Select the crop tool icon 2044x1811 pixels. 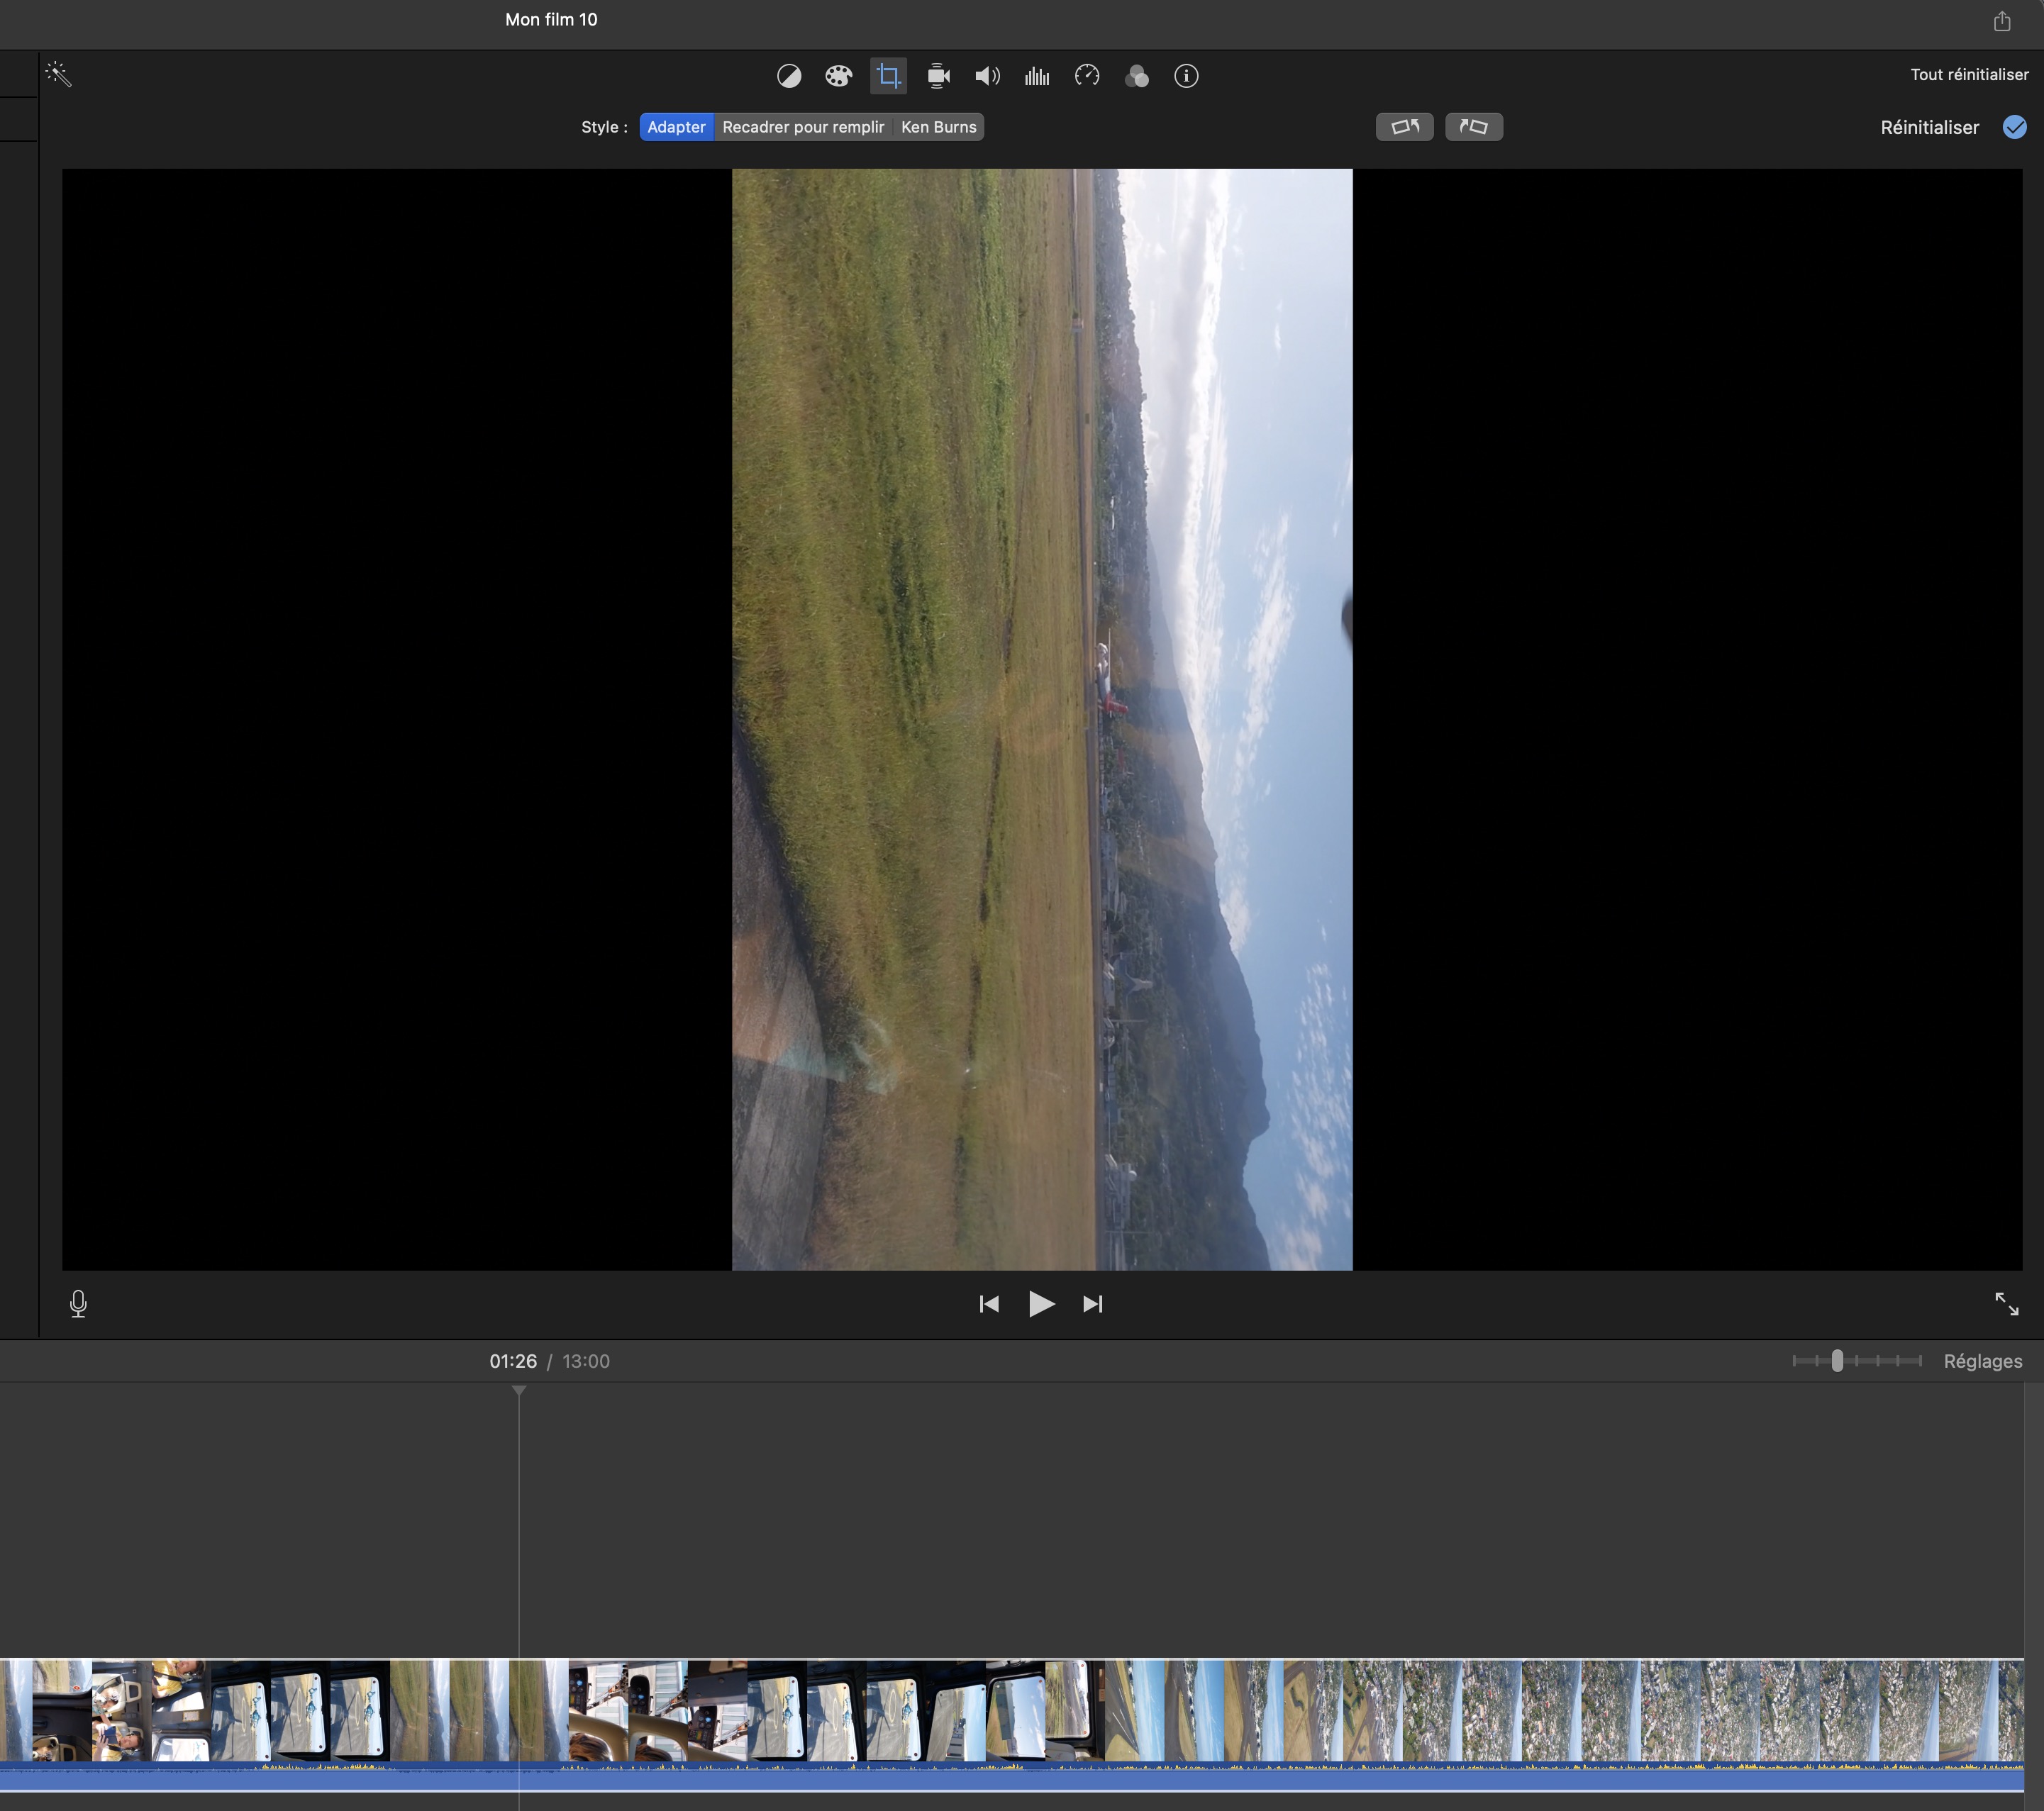pyautogui.click(x=888, y=76)
